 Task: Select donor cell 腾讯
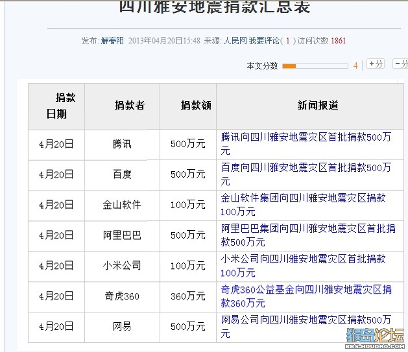pos(122,144)
